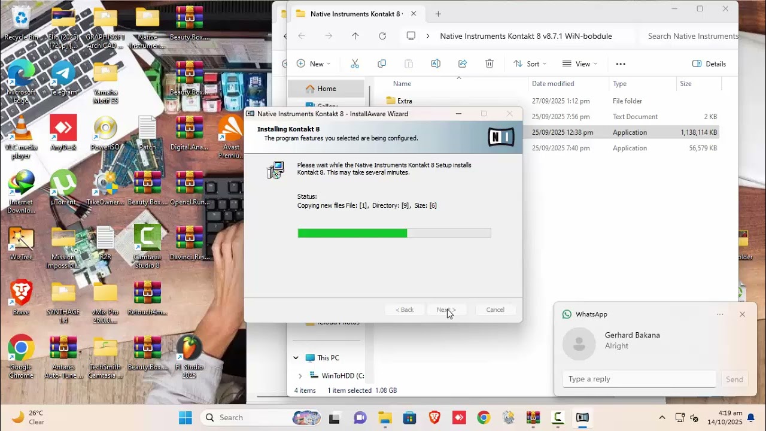Image resolution: width=766 pixels, height=431 pixels.
Task: Refresh the File Explorer folder view
Action: click(x=382, y=36)
